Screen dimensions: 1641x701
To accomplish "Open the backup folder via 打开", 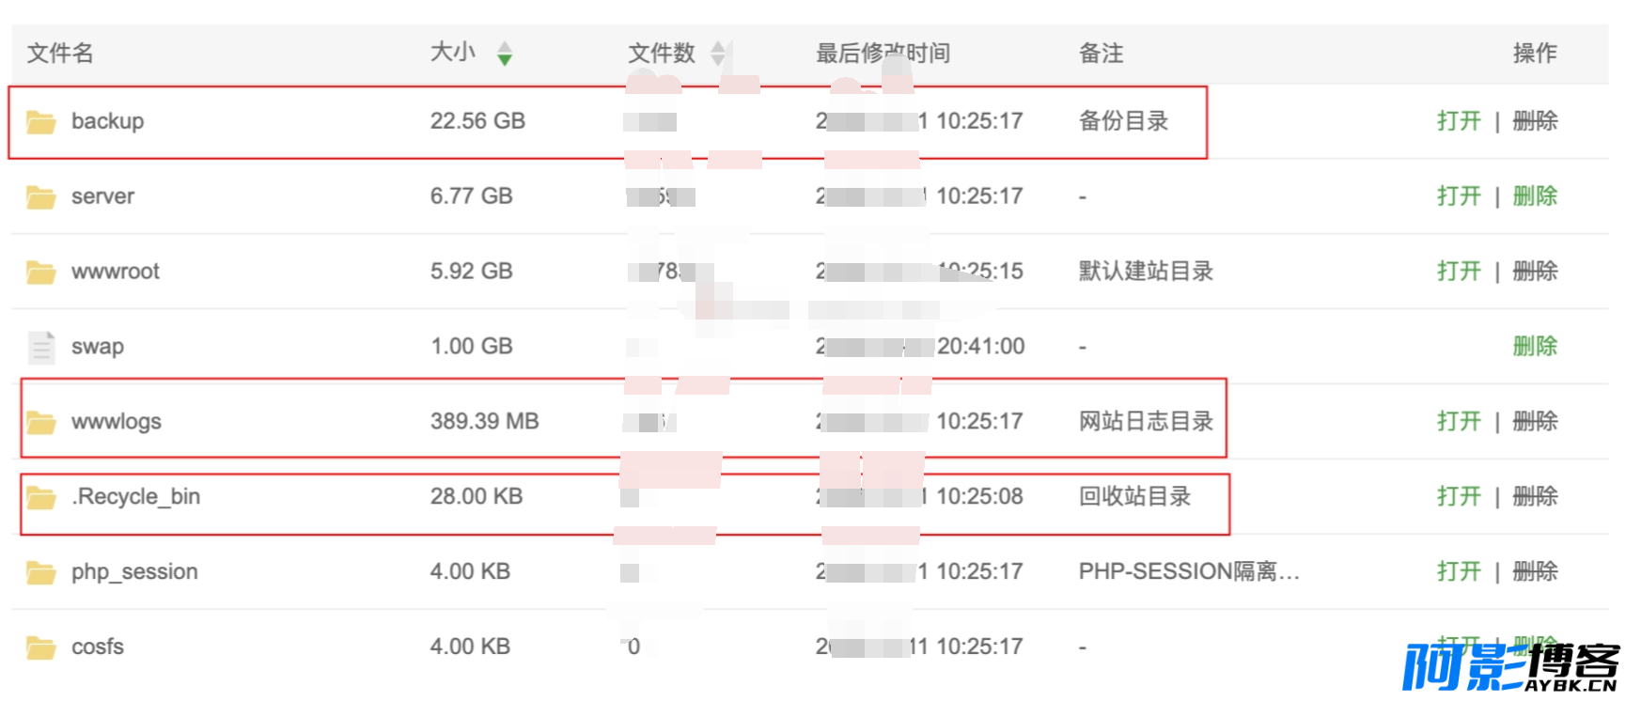I will pyautogui.click(x=1459, y=121).
